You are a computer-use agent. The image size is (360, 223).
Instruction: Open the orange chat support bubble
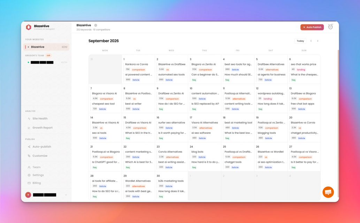click(328, 192)
